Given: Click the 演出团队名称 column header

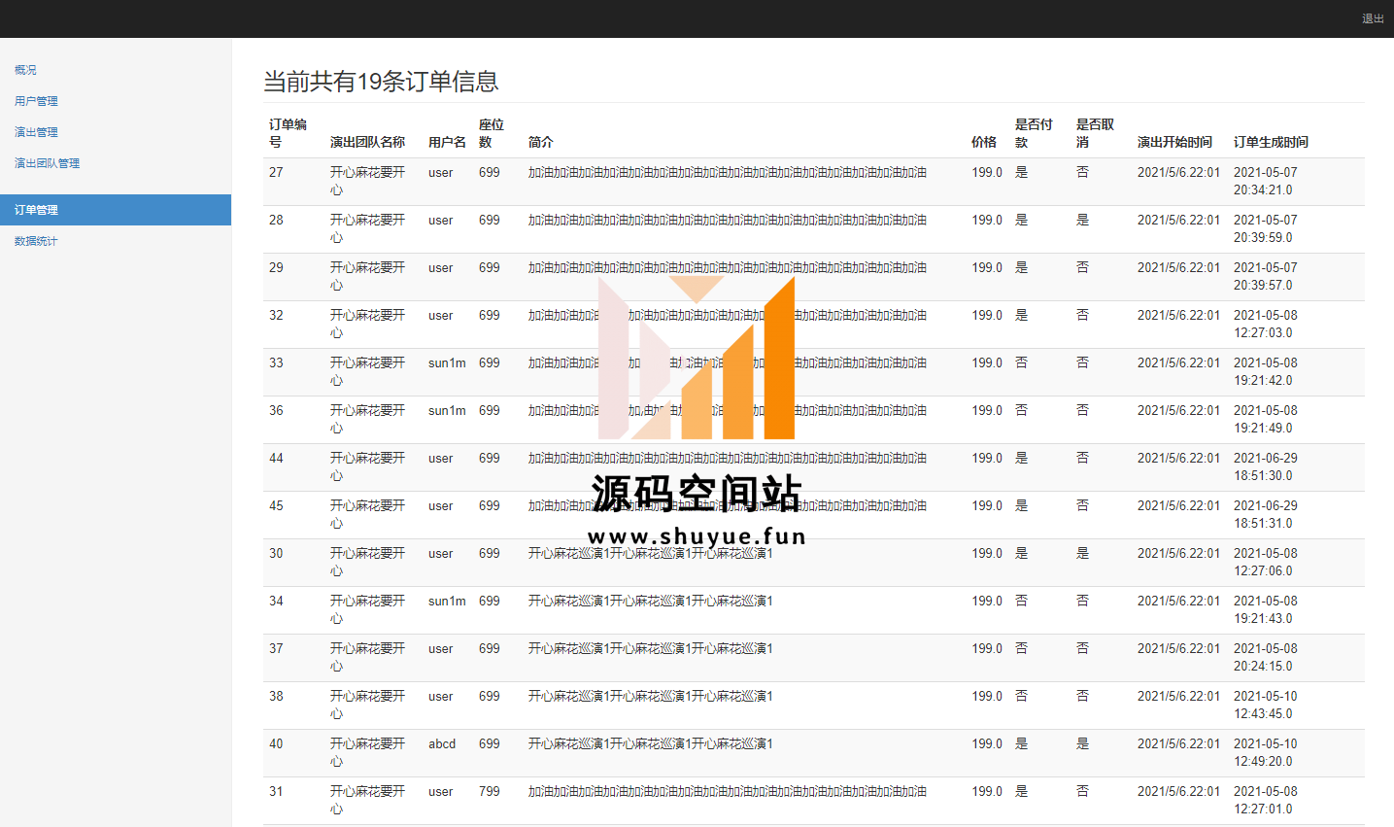Looking at the screenshot, I should pyautogui.click(x=367, y=142).
